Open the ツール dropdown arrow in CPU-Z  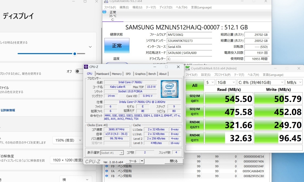(142, 161)
